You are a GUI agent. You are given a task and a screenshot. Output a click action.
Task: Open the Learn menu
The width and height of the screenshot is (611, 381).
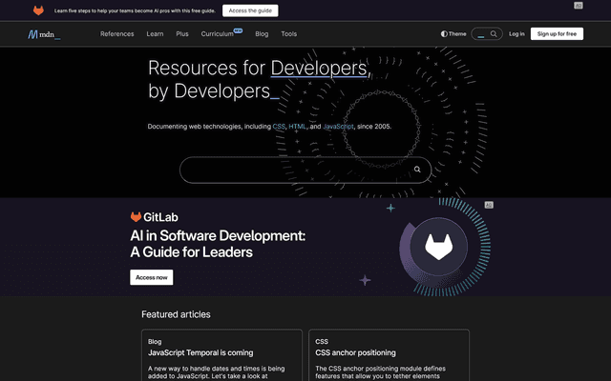click(x=155, y=34)
